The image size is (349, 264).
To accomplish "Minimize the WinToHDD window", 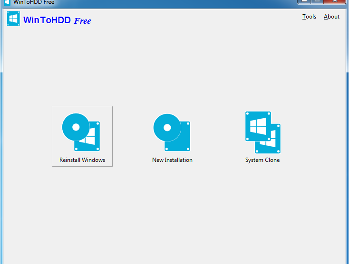I will click(304, 1).
